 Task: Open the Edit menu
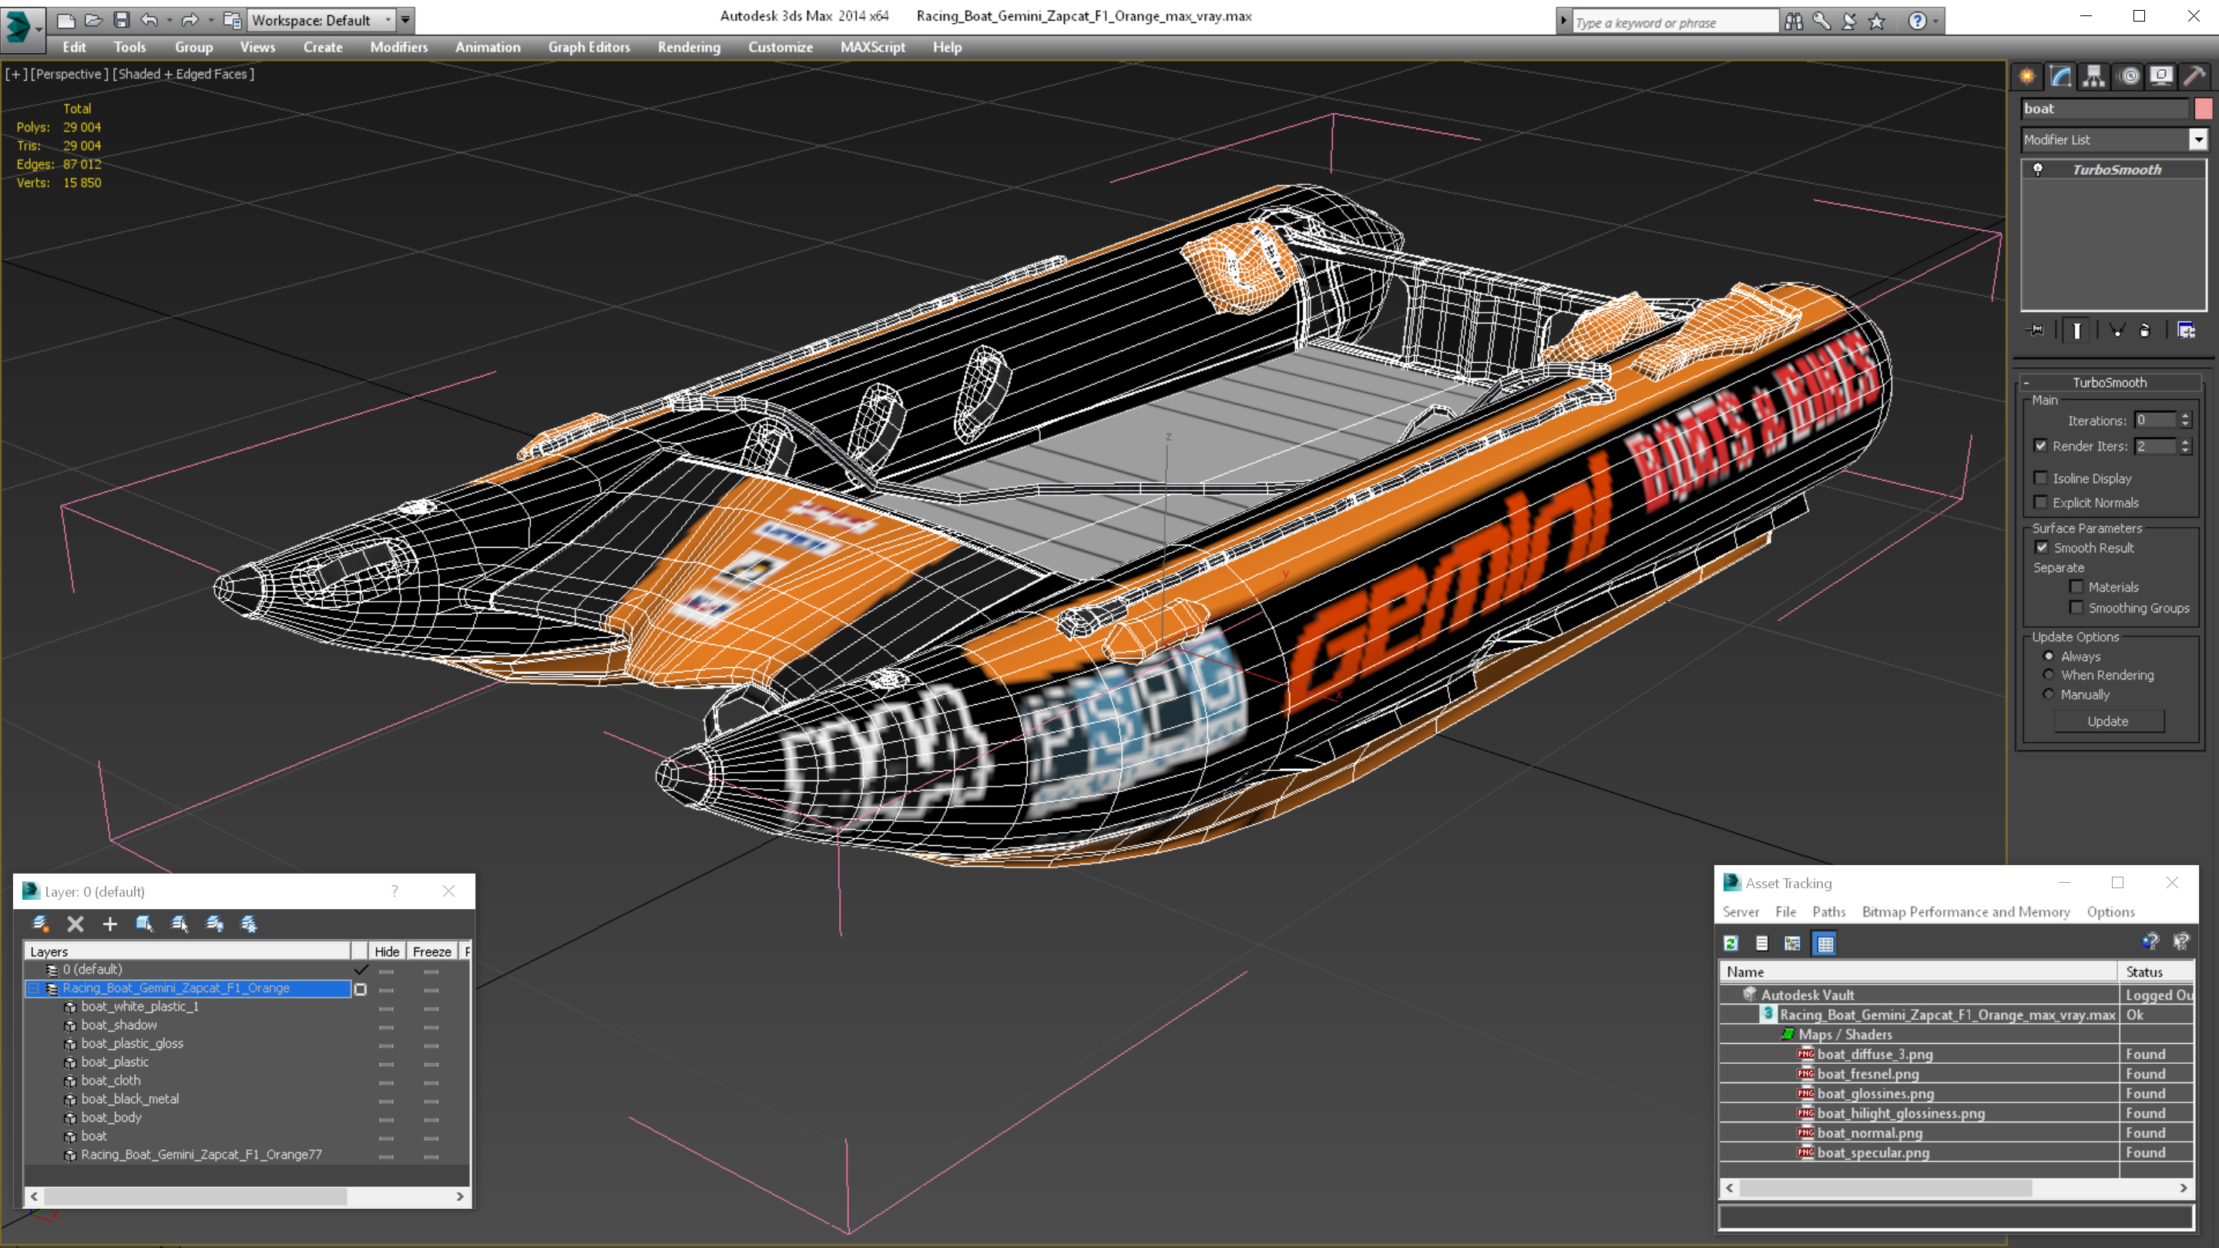pyautogui.click(x=74, y=47)
